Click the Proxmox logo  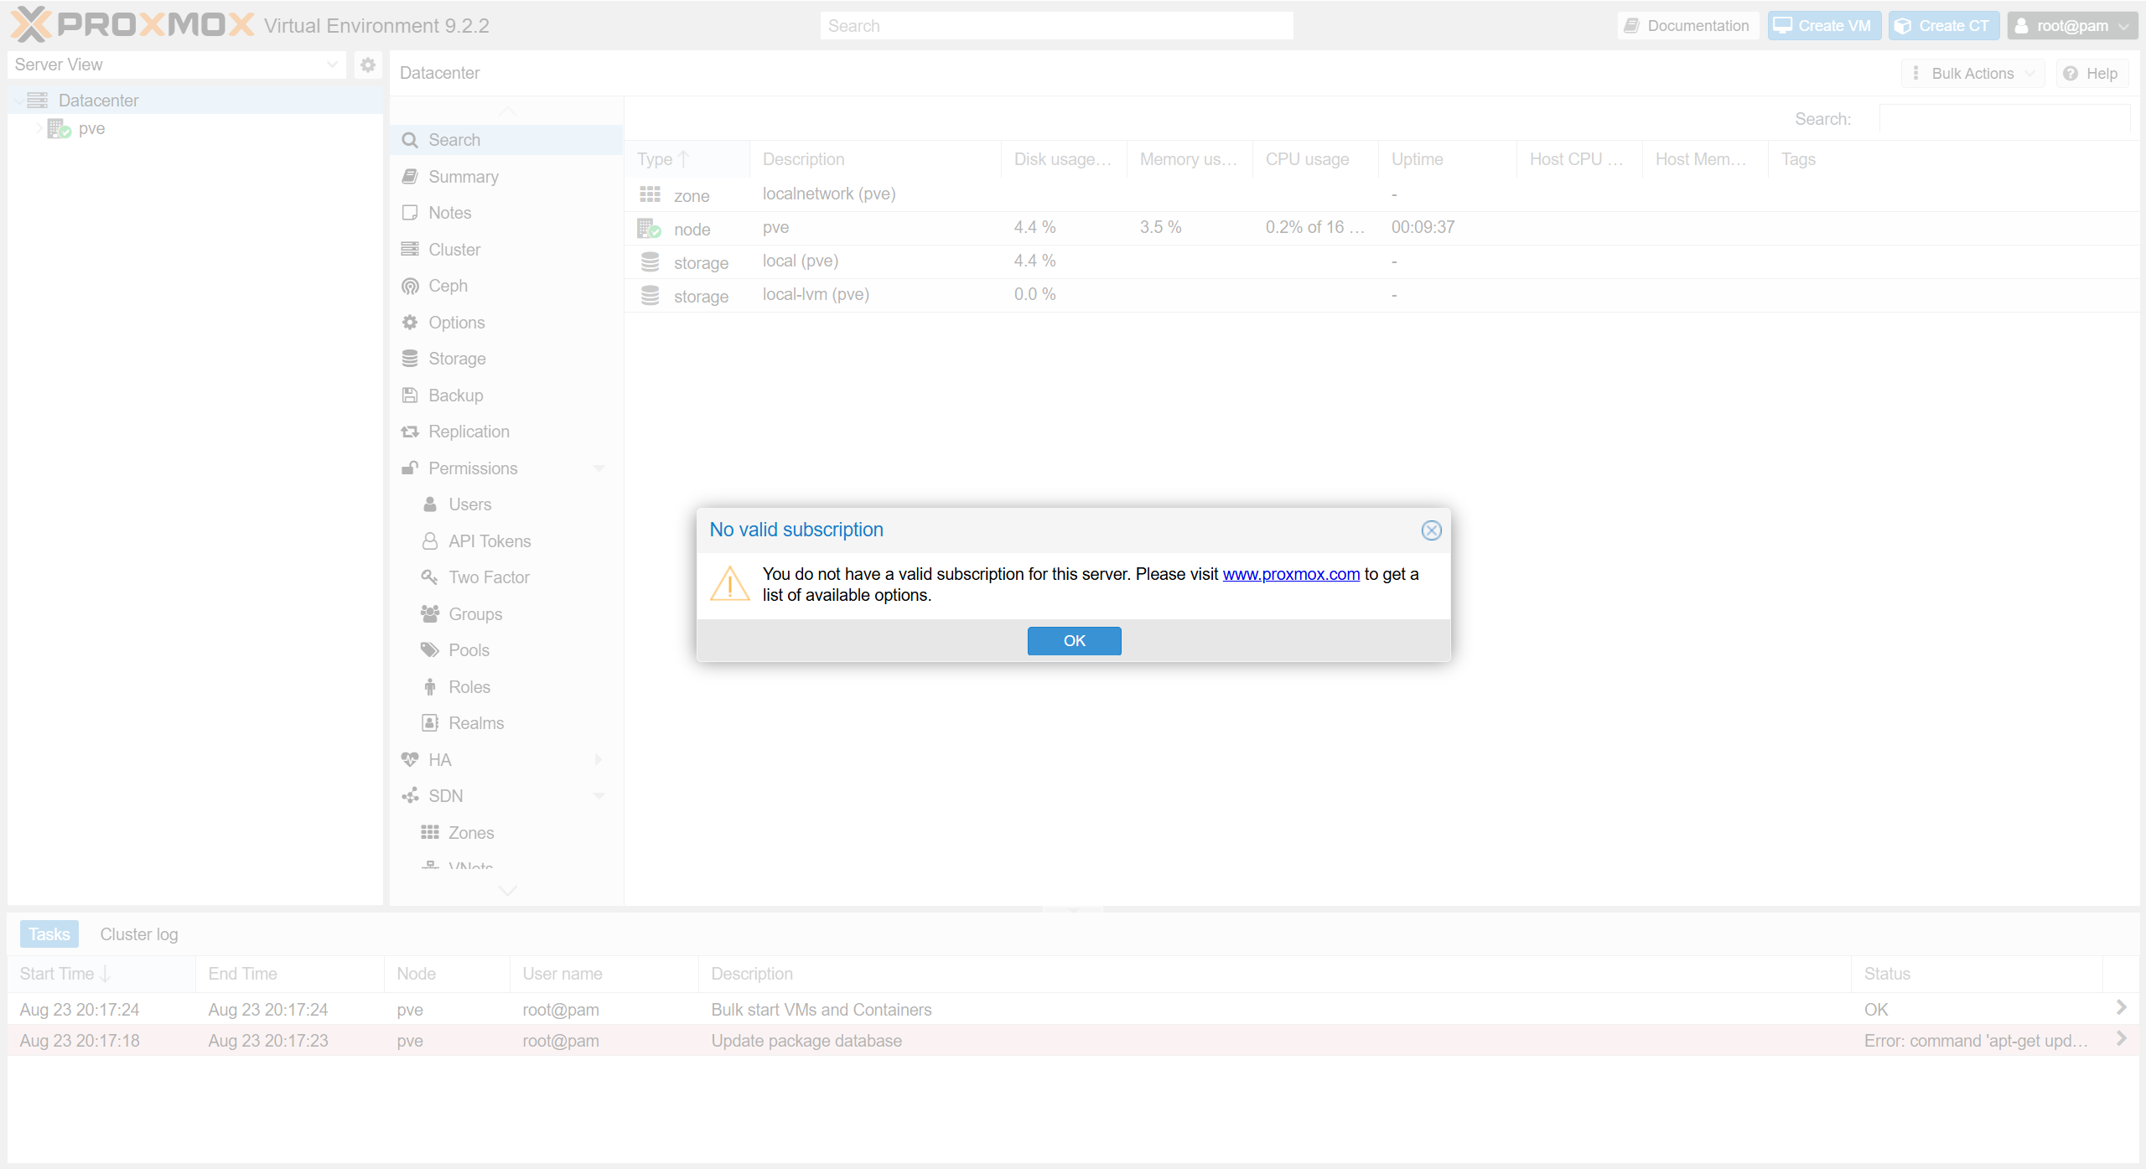tap(132, 24)
